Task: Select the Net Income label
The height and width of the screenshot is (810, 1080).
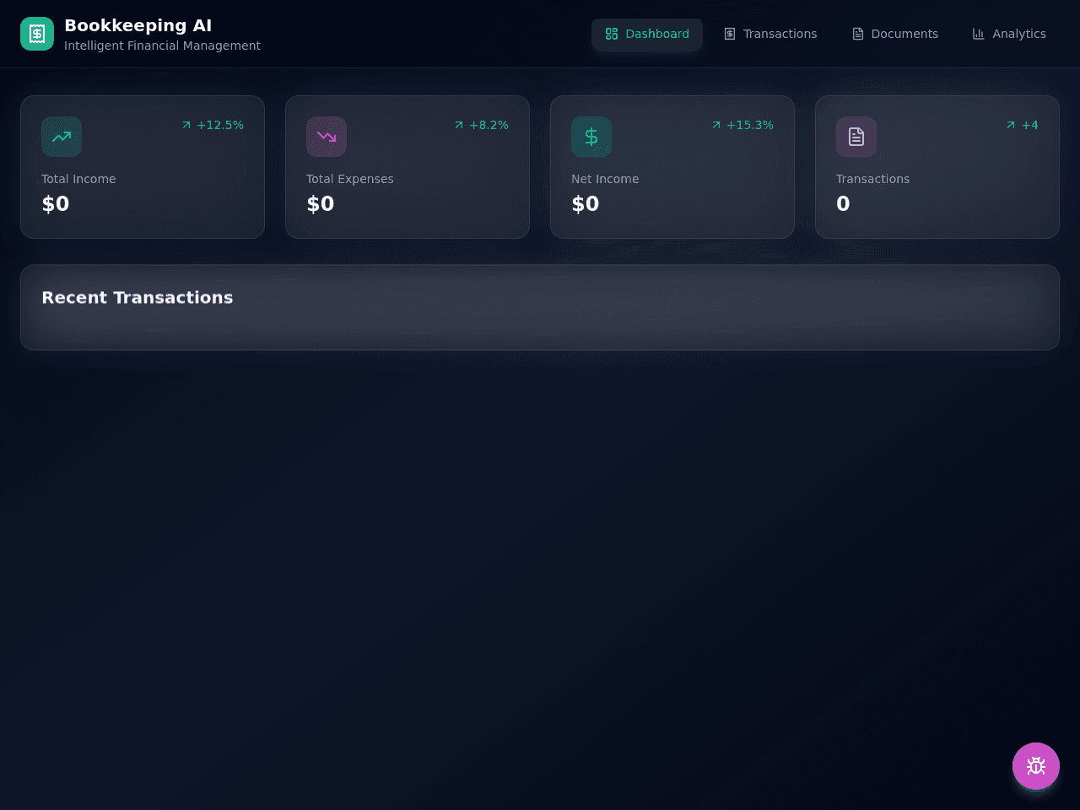Action: pyautogui.click(x=605, y=179)
